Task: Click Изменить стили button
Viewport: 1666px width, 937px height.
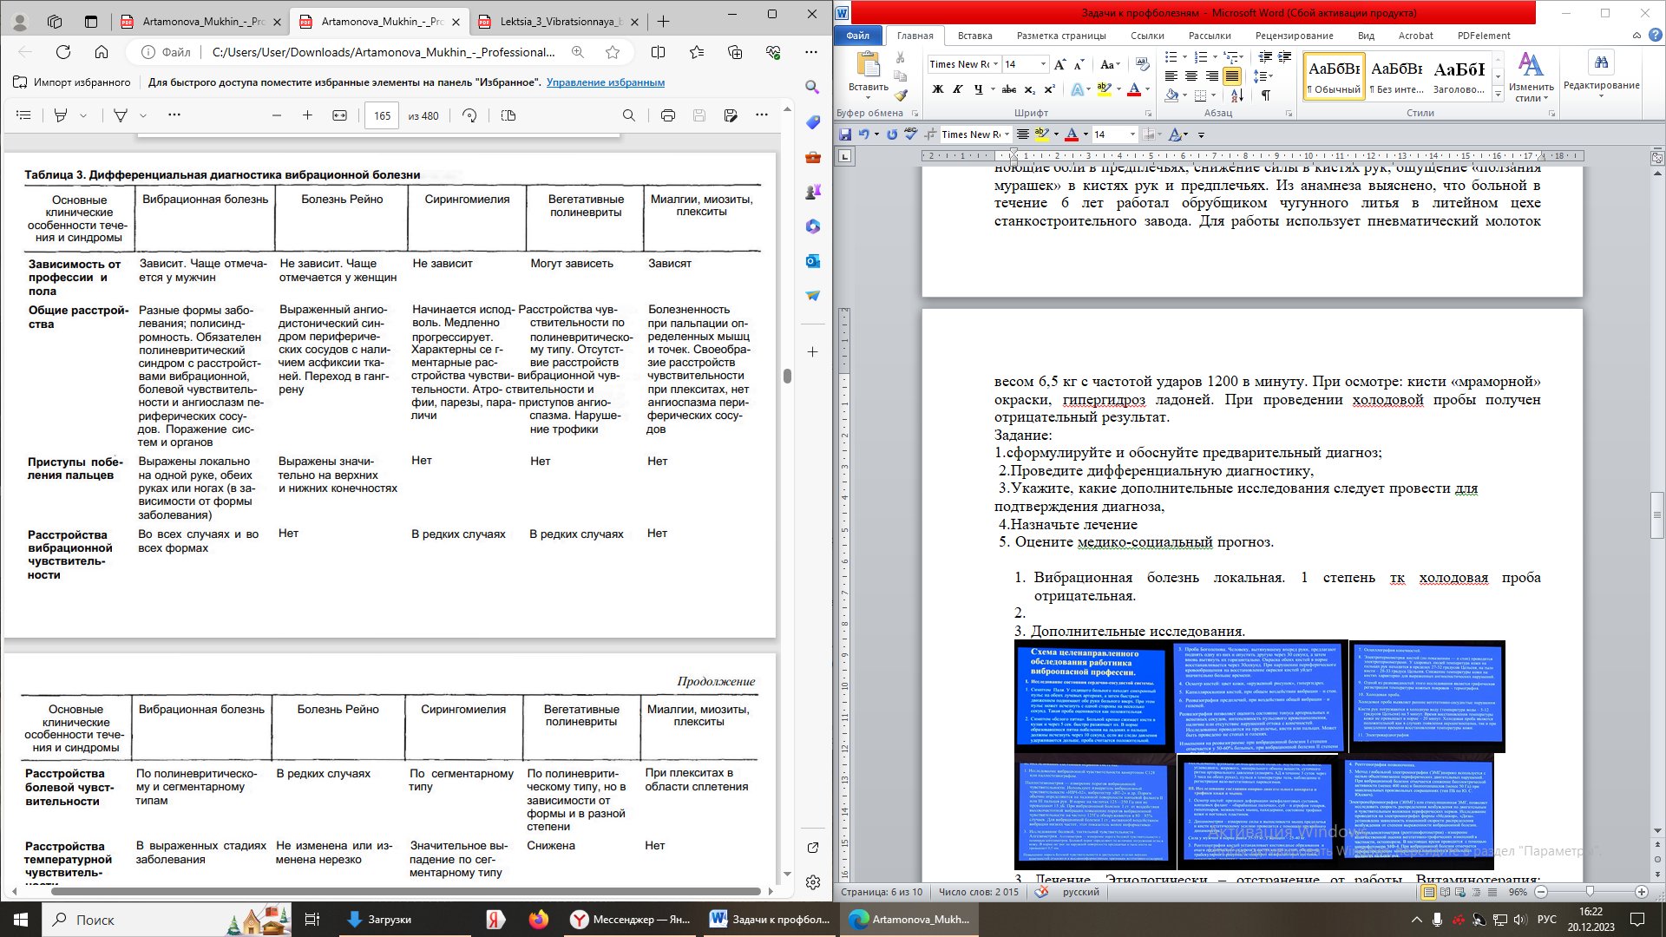Action: pos(1531,77)
